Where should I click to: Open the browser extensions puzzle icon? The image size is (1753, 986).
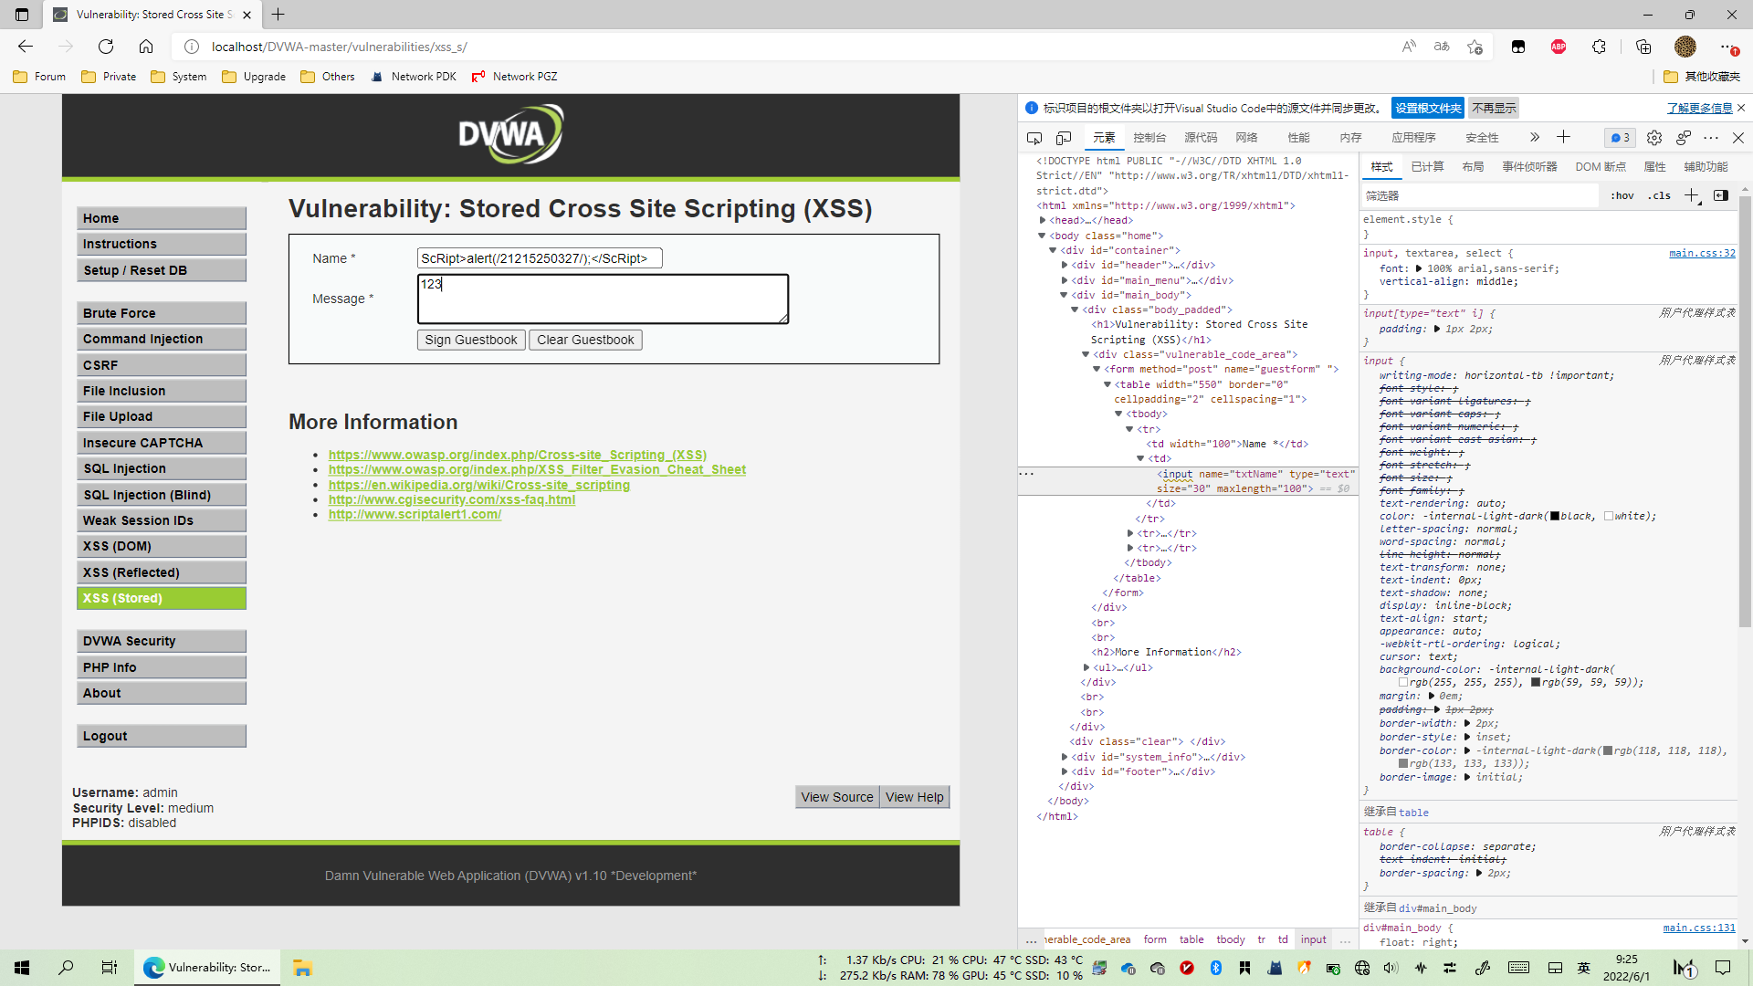pos(1599,47)
